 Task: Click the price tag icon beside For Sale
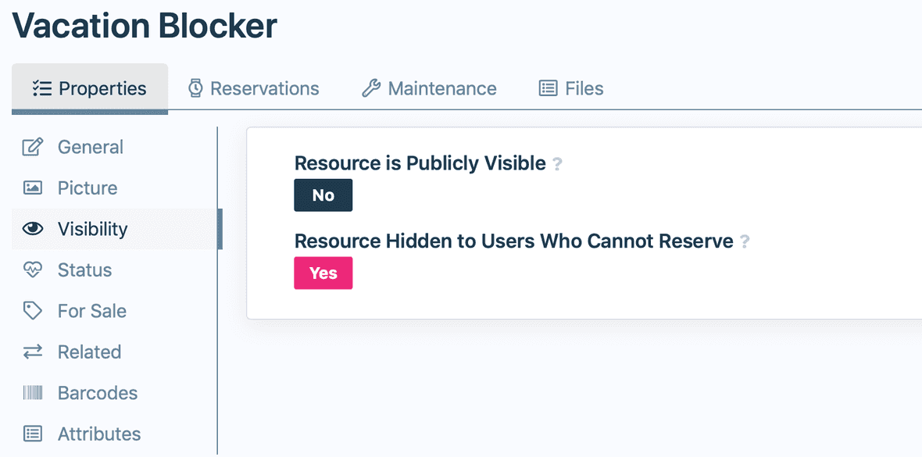[x=33, y=311]
